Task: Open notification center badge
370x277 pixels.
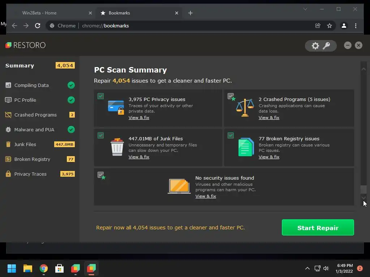Action: tap(360, 268)
